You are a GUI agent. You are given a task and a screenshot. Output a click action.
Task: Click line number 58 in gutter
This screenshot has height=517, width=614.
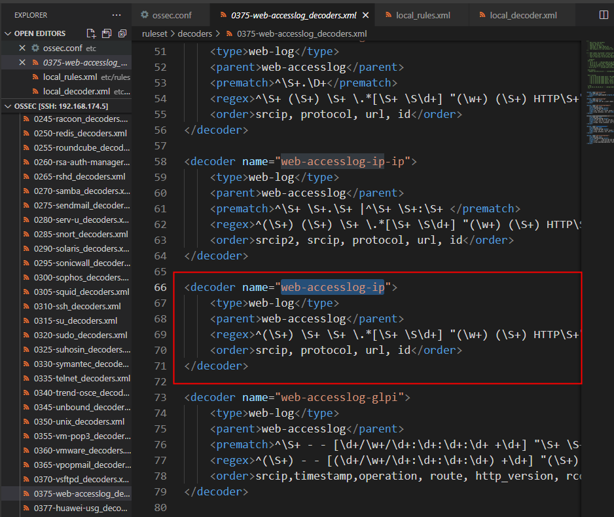tap(160, 161)
